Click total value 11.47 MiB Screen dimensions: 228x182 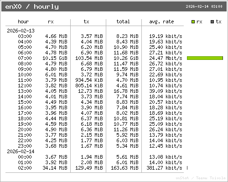point(126,64)
